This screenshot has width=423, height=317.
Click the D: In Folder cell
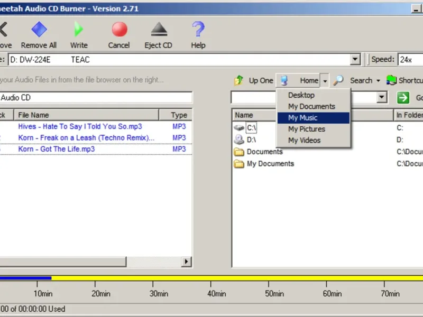click(x=400, y=139)
